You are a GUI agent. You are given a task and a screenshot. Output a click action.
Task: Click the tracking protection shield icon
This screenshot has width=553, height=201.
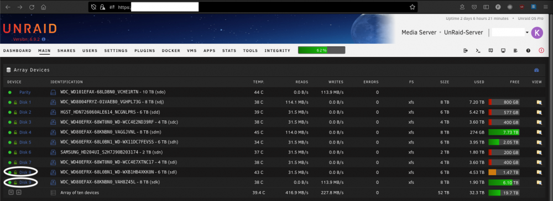94,7
